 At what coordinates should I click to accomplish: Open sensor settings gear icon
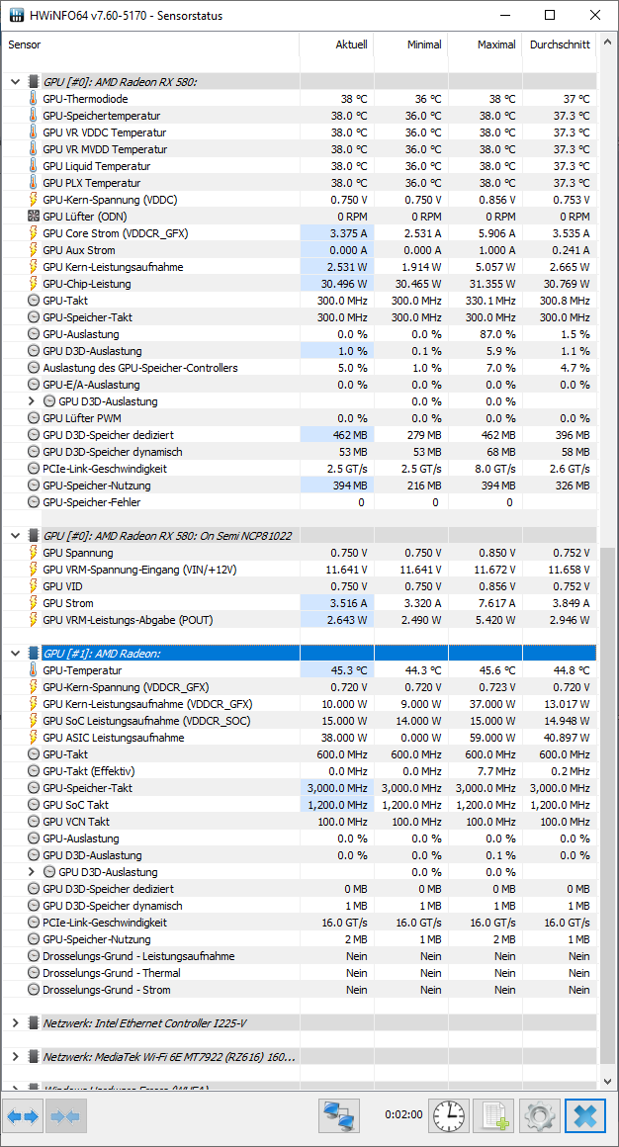point(539,1116)
